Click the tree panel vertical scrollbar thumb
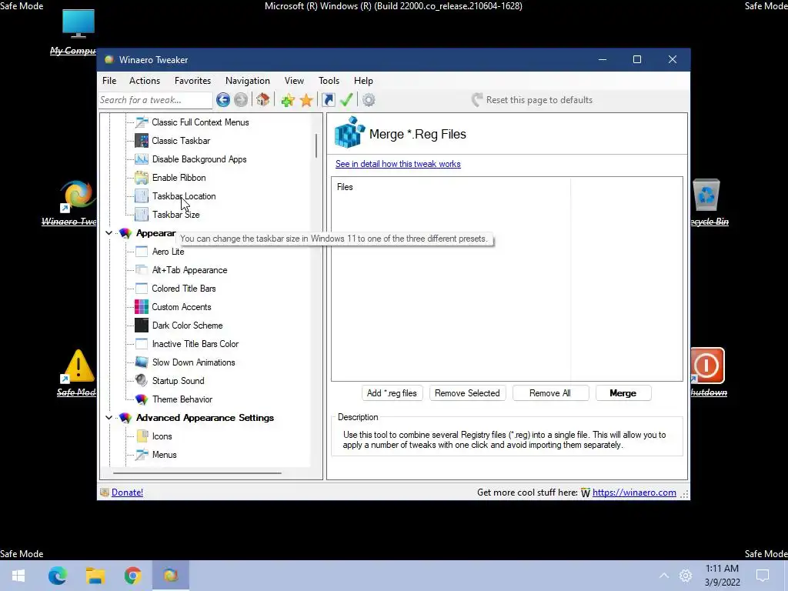 point(316,145)
